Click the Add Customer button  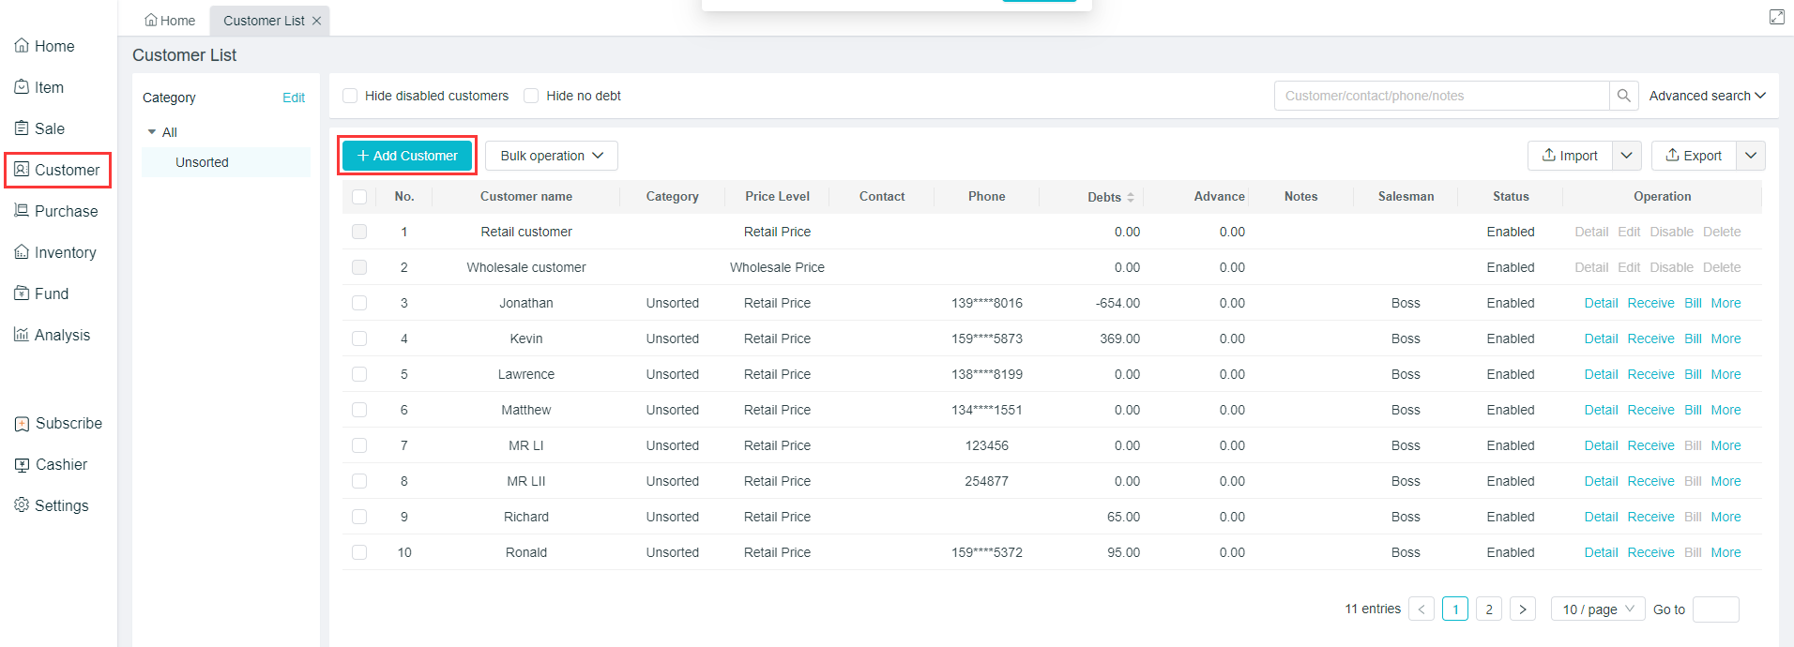click(407, 156)
